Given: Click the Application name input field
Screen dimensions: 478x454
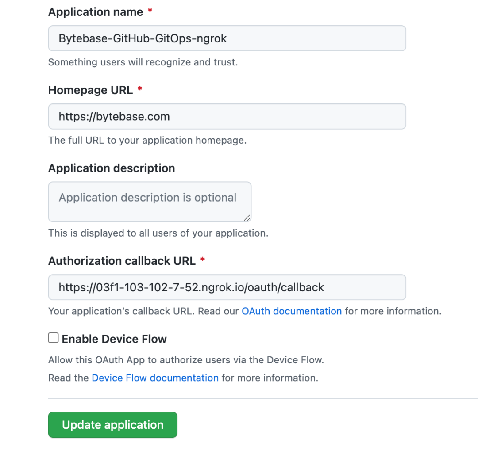Looking at the screenshot, I should (x=227, y=38).
